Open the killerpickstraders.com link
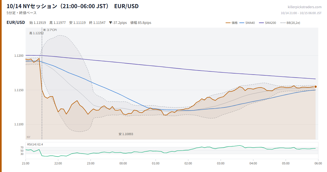Image resolution: width=327 pixels, height=172 pixels. tap(305, 7)
